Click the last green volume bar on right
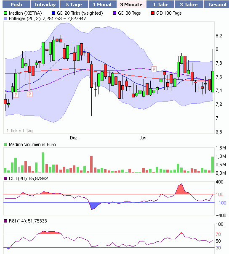Viewport: 229px width, 254px height. 213,165
